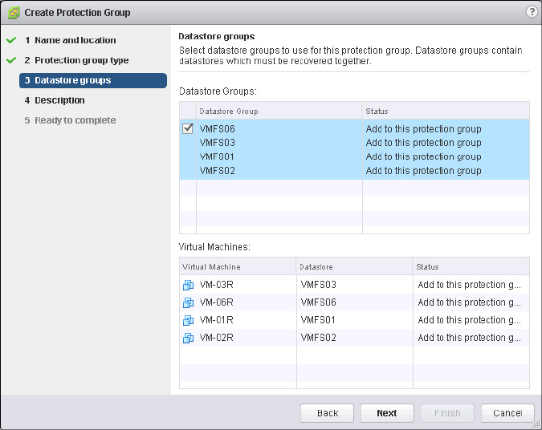Screen dimensions: 542x430
Task: Click green checkmark beside Protection group type
Action: (11, 60)
